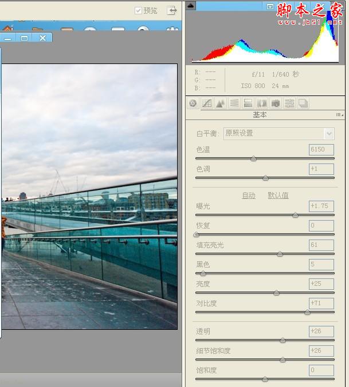Click the 填充亮光 value field 61
The width and height of the screenshot is (349, 387).
(x=321, y=245)
